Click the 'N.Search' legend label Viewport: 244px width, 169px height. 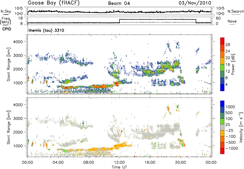(x=235, y=11)
